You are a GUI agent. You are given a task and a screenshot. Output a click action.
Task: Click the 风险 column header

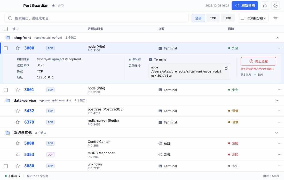pos(231,29)
